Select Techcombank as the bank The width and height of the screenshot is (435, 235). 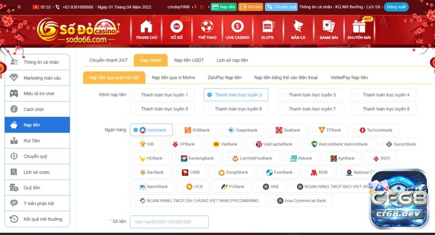374,130
